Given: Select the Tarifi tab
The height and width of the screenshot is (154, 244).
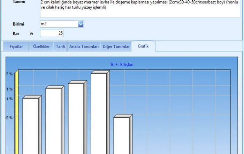Looking at the screenshot, I should [60, 46].
